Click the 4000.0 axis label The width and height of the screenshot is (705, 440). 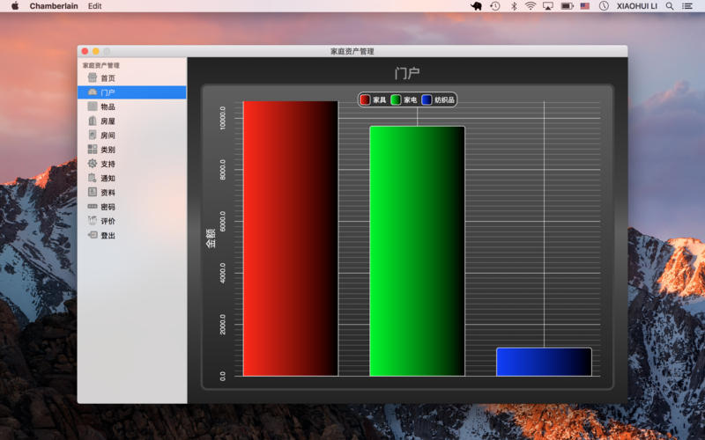pyautogui.click(x=223, y=273)
